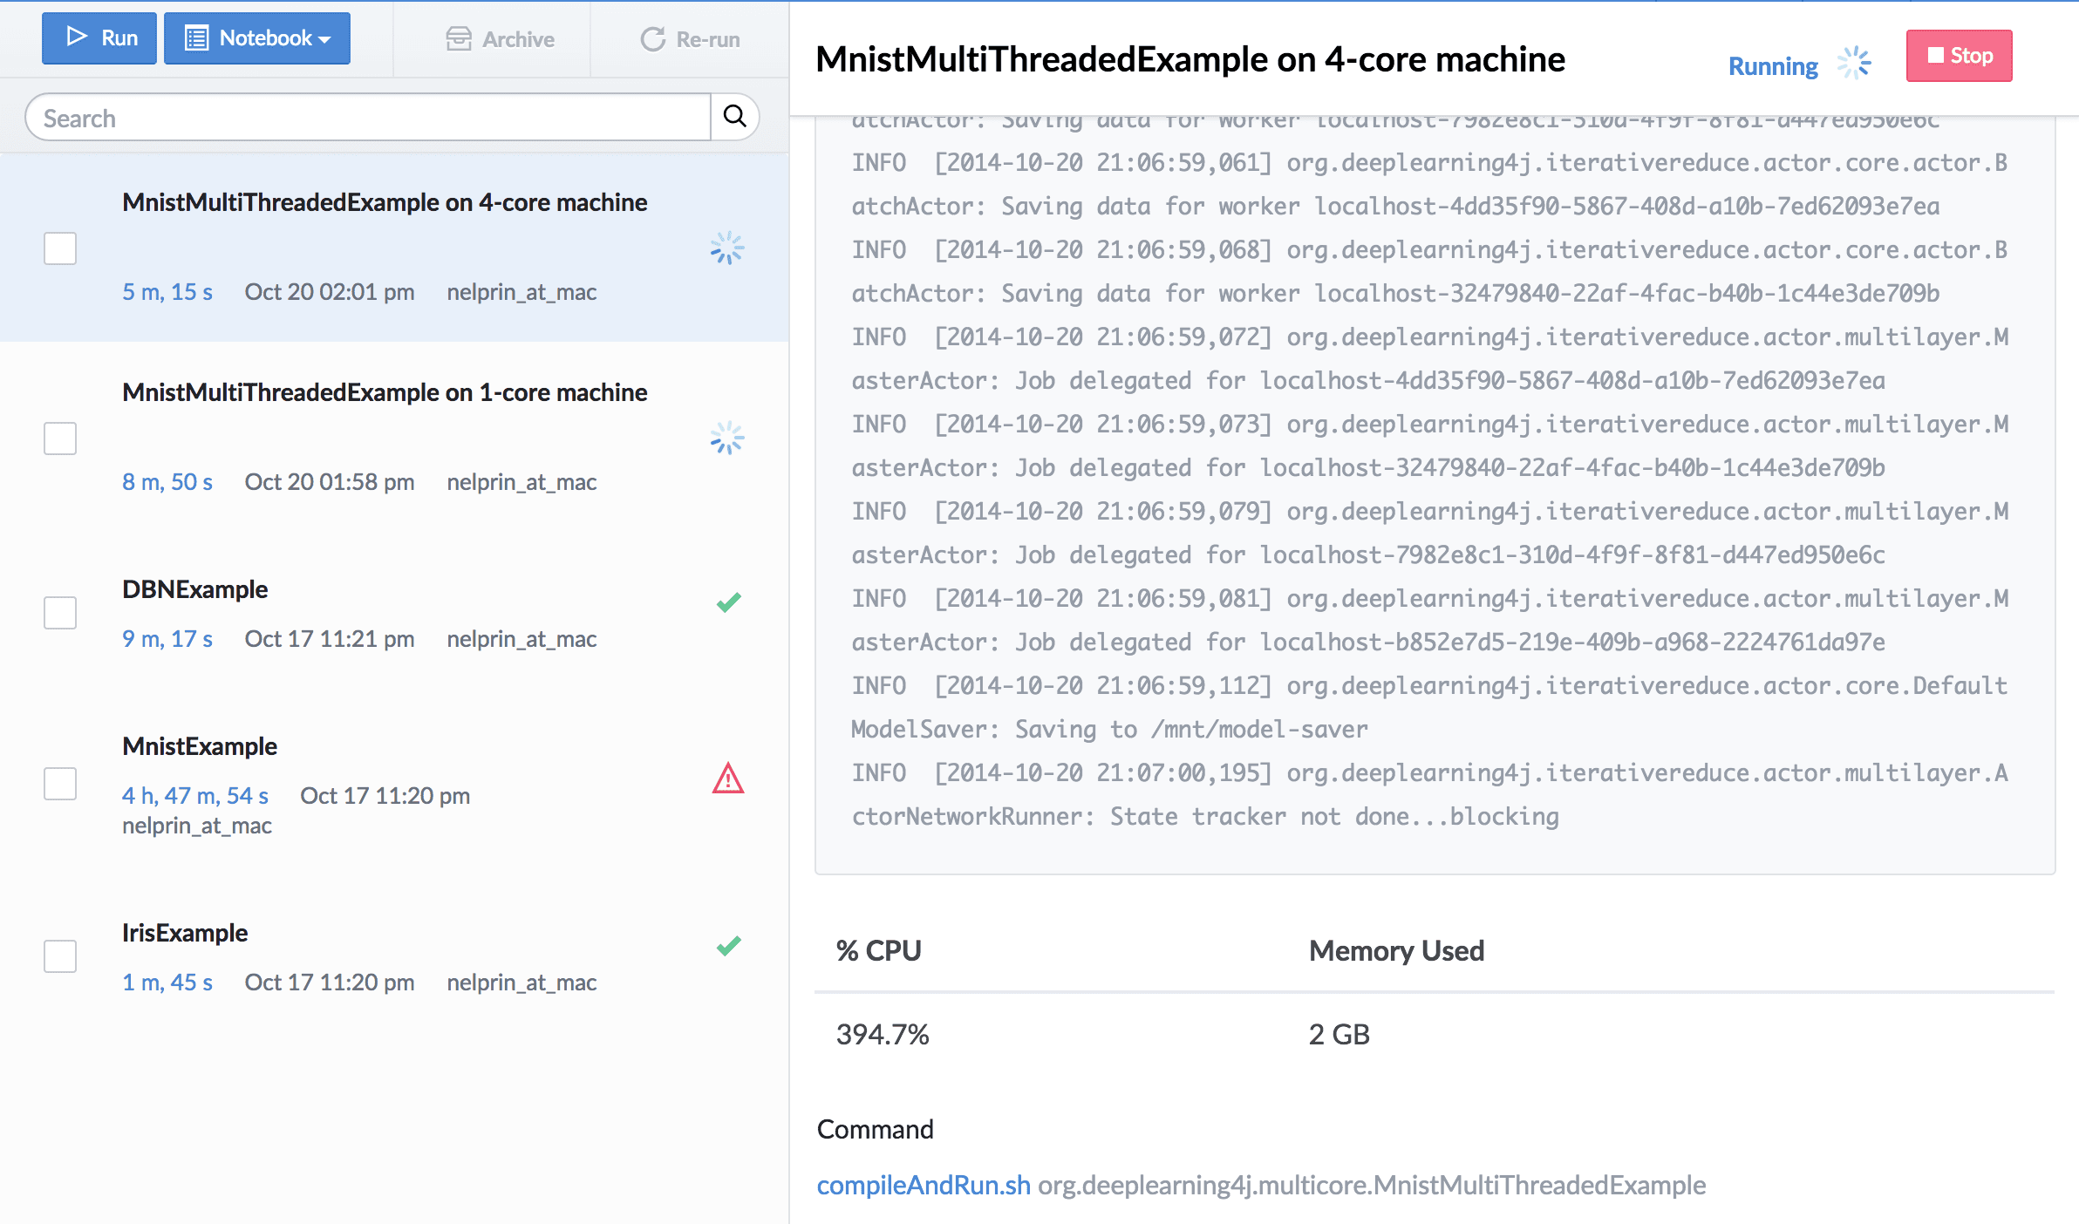Screen dimensions: 2079x1224
Task: Check the MnistMultiThreadedExample 1-core machine checkbox
Action: (60, 439)
